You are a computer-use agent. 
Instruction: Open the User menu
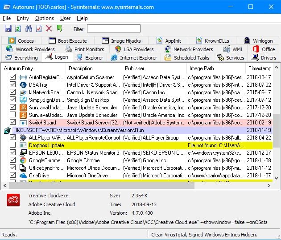tap(66, 18)
